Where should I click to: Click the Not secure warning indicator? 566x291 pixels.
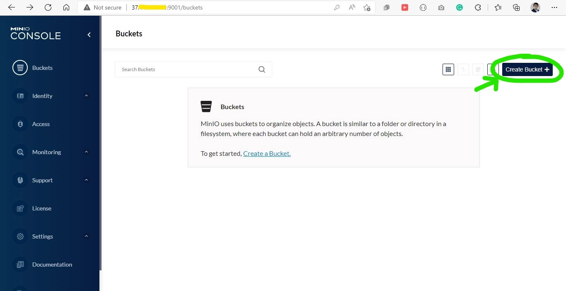pyautogui.click(x=102, y=7)
